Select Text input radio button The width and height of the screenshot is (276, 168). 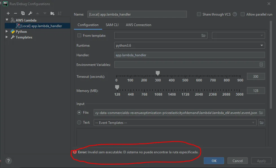tap(79, 122)
